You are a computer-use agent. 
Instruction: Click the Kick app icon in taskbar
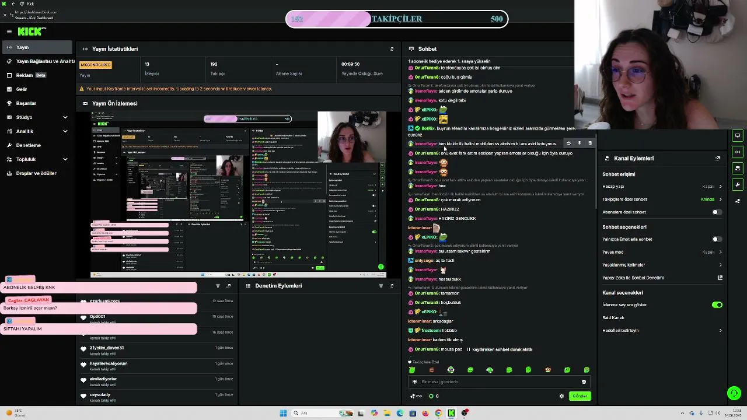(x=451, y=413)
